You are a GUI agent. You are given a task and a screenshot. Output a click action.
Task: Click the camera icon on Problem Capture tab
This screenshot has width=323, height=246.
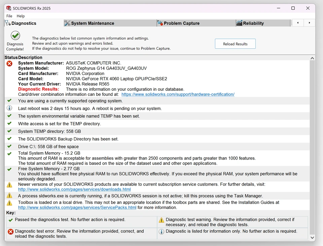point(160,23)
